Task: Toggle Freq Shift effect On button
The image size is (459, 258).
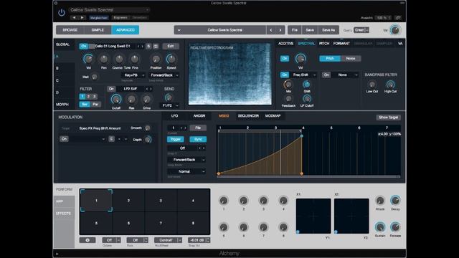Action: point(285,75)
